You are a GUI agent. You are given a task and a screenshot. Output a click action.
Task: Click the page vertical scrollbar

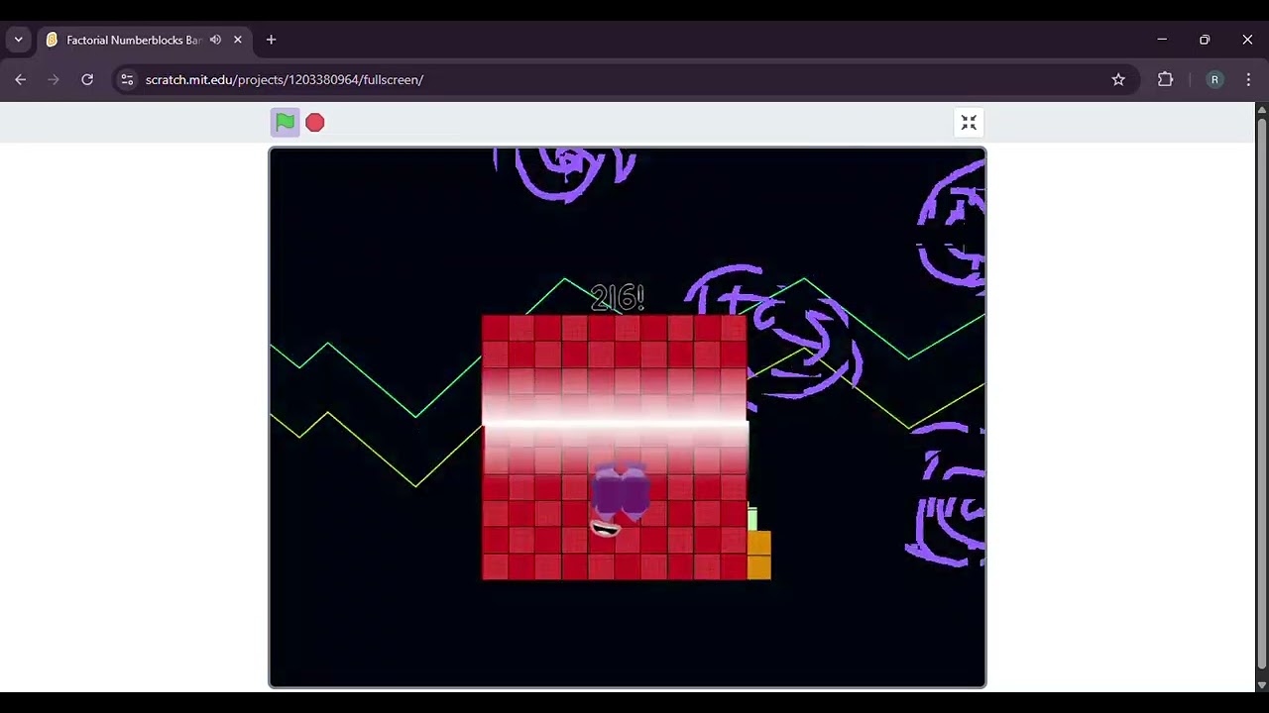coord(1261,391)
